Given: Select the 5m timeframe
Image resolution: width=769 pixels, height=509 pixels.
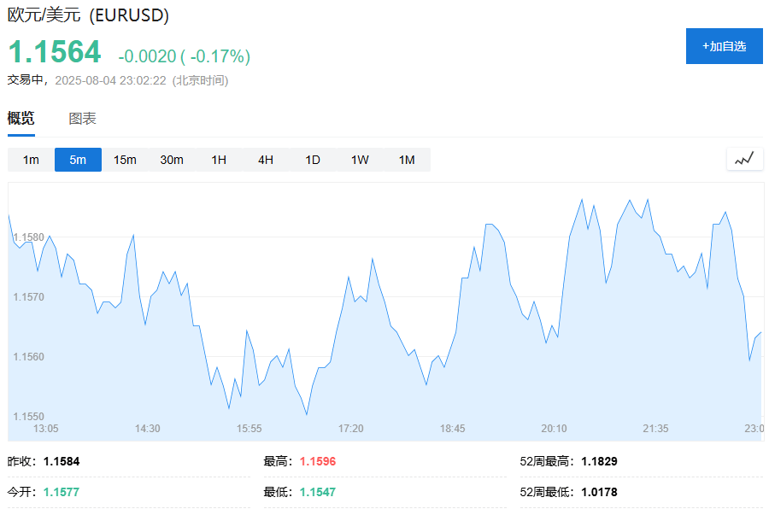Looking at the screenshot, I should (77, 159).
